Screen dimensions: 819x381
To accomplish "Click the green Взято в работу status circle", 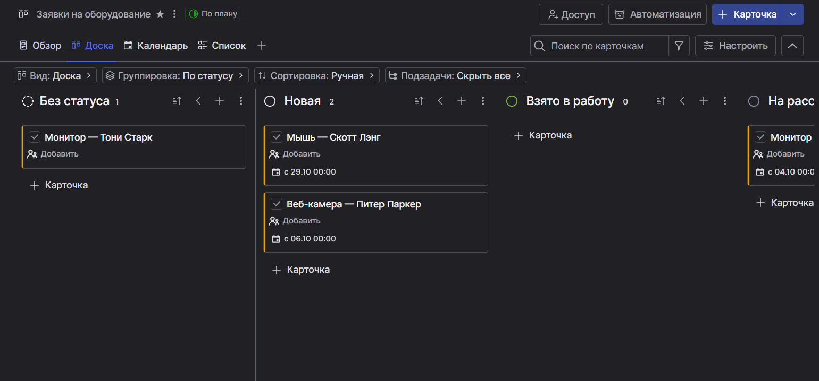I will (512, 101).
